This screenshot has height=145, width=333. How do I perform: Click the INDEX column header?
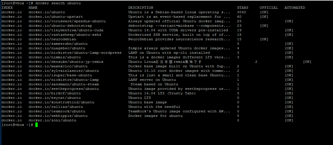click(7, 8)
